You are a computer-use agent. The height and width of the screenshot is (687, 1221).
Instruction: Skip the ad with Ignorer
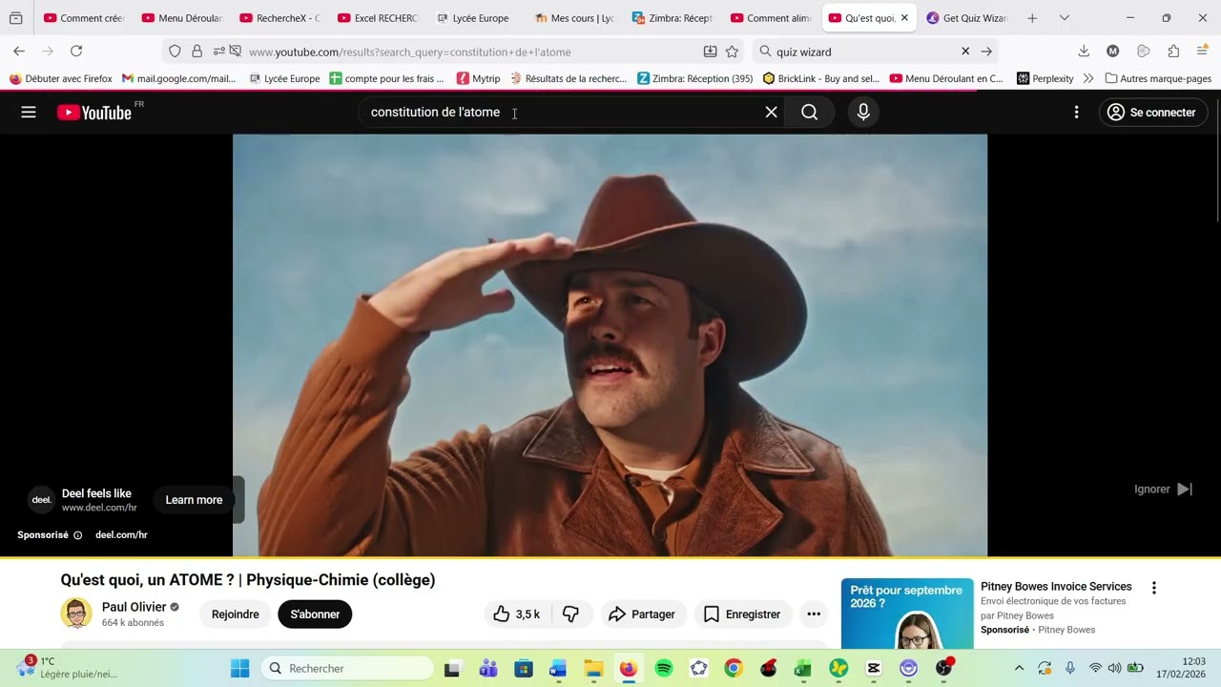1163,489
